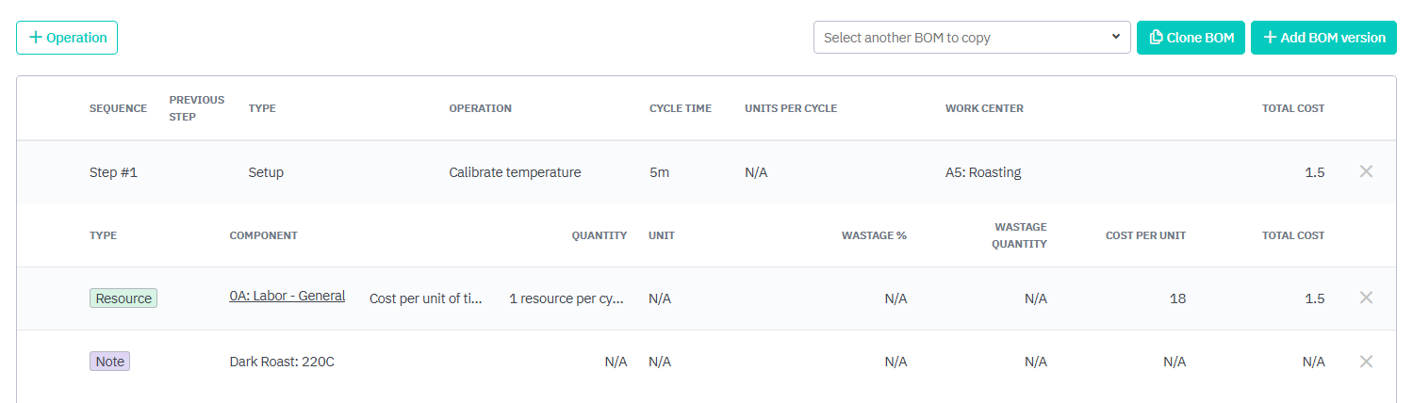The height and width of the screenshot is (403, 1413).
Task: Select the Calibrate temperature operation cell
Action: pyautogui.click(x=515, y=172)
